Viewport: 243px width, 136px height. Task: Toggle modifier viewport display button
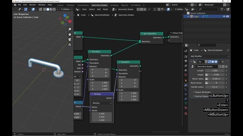[x=213, y=62]
